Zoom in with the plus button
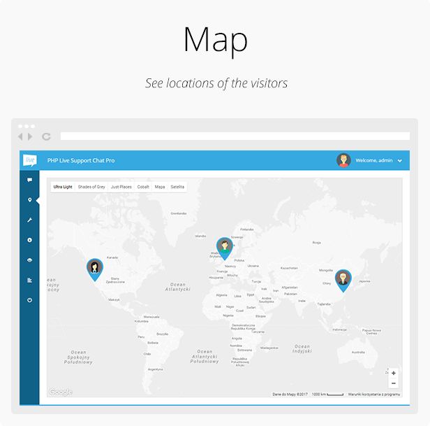Screen dimensions: 430x426 [x=394, y=373]
